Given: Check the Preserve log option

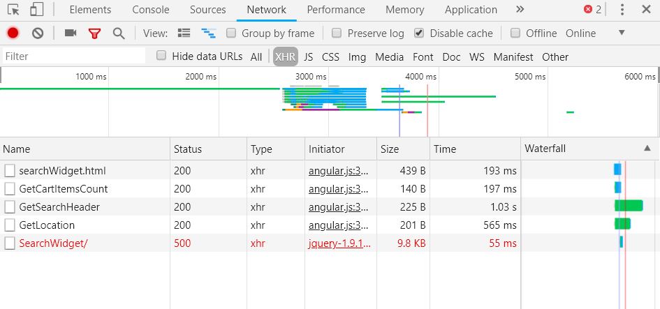Looking at the screenshot, I should pos(337,33).
